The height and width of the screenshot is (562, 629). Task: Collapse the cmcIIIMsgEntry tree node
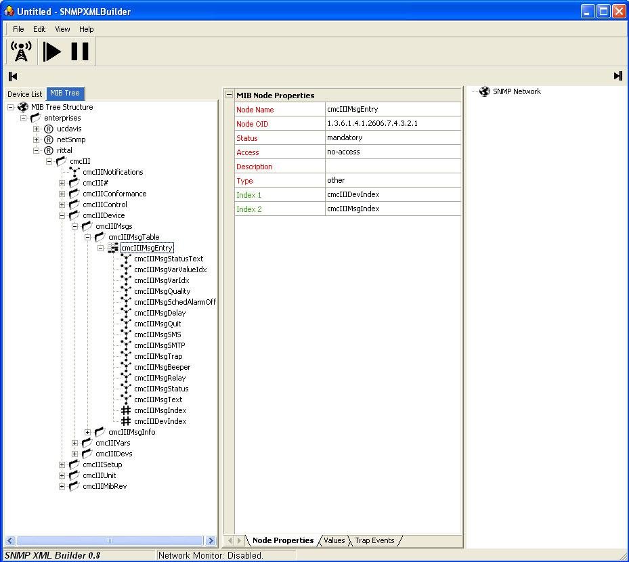100,248
